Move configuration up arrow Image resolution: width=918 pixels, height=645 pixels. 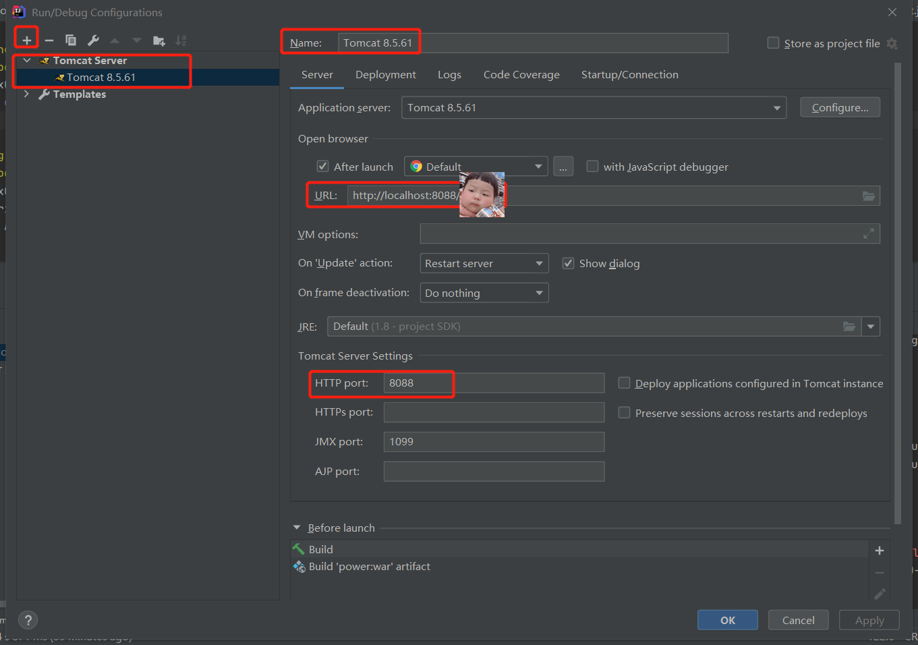115,40
